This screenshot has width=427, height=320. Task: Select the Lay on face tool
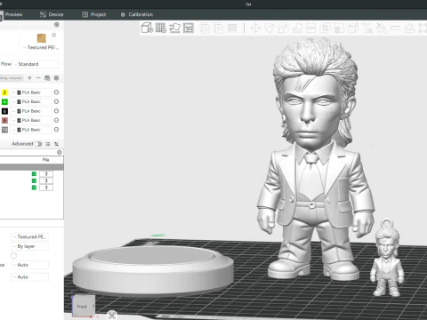pyautogui.click(x=297, y=28)
